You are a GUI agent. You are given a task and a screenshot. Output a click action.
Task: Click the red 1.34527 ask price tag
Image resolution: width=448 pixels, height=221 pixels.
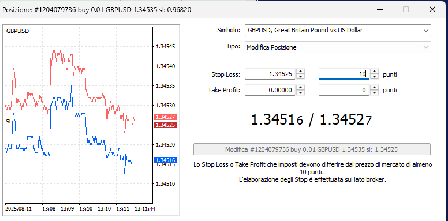[166, 117]
